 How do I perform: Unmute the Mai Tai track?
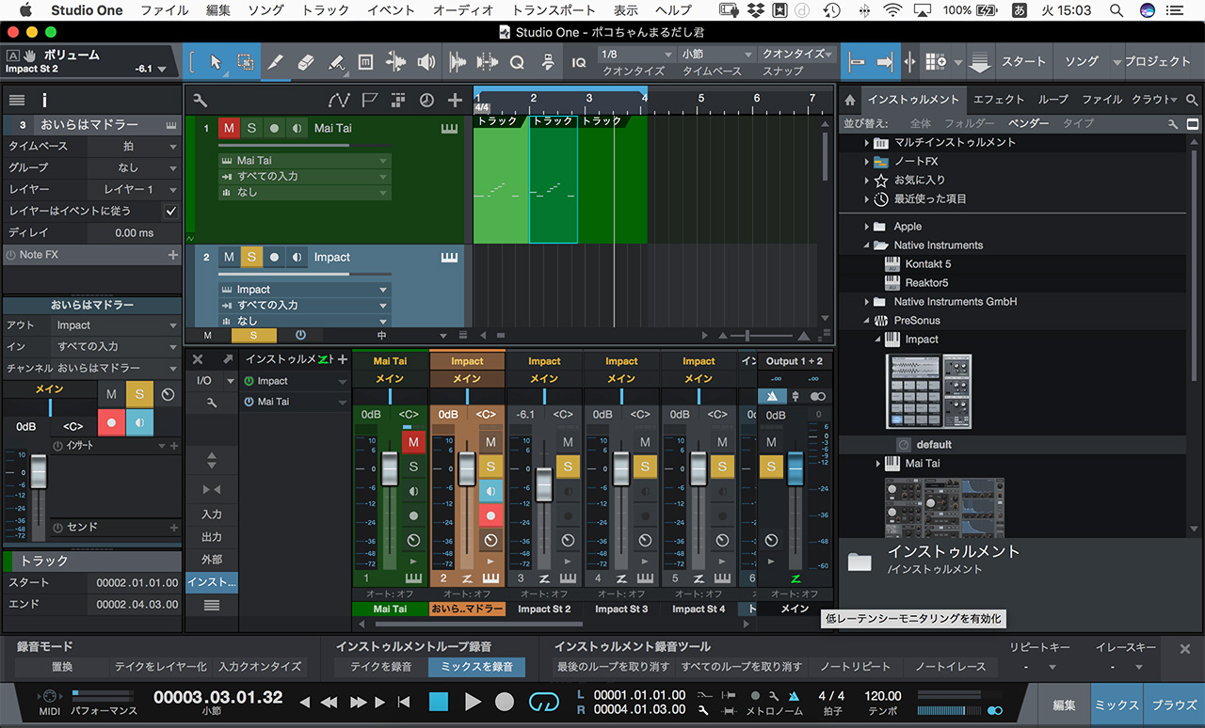[x=229, y=128]
